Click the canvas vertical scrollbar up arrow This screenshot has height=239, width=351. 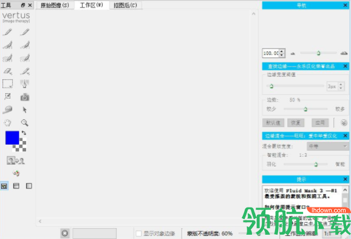pyautogui.click(x=253, y=14)
